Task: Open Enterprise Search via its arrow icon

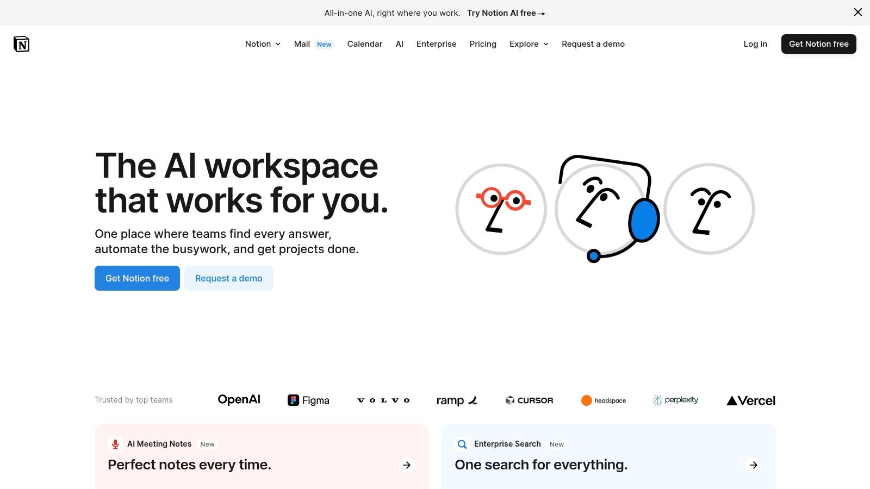Action: click(753, 465)
